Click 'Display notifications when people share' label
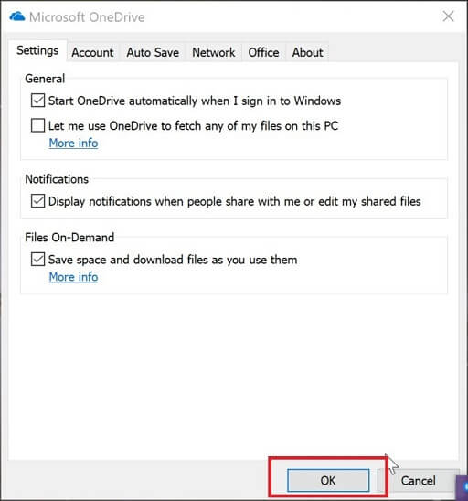Viewport: 468px width, 501px height. pos(235,202)
